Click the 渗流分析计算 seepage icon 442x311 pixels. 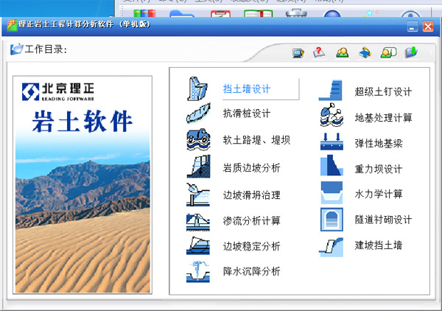pyautogui.click(x=198, y=222)
